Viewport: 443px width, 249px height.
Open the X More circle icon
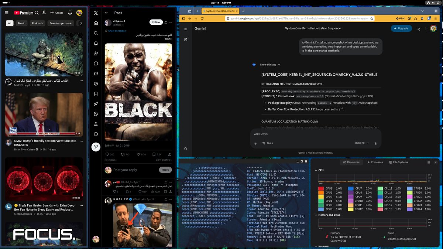(96, 134)
